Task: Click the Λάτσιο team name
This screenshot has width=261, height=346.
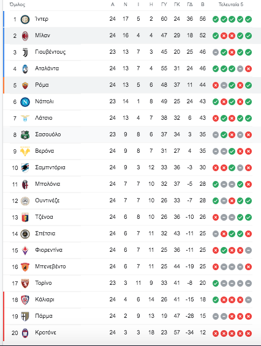Action: 43,118
